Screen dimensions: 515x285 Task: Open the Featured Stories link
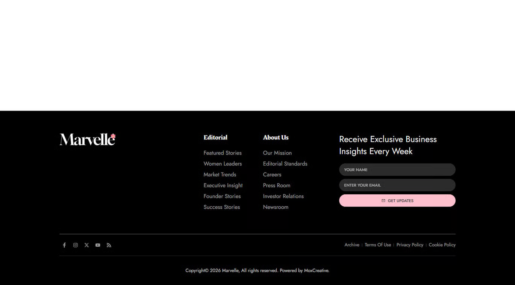(x=223, y=153)
